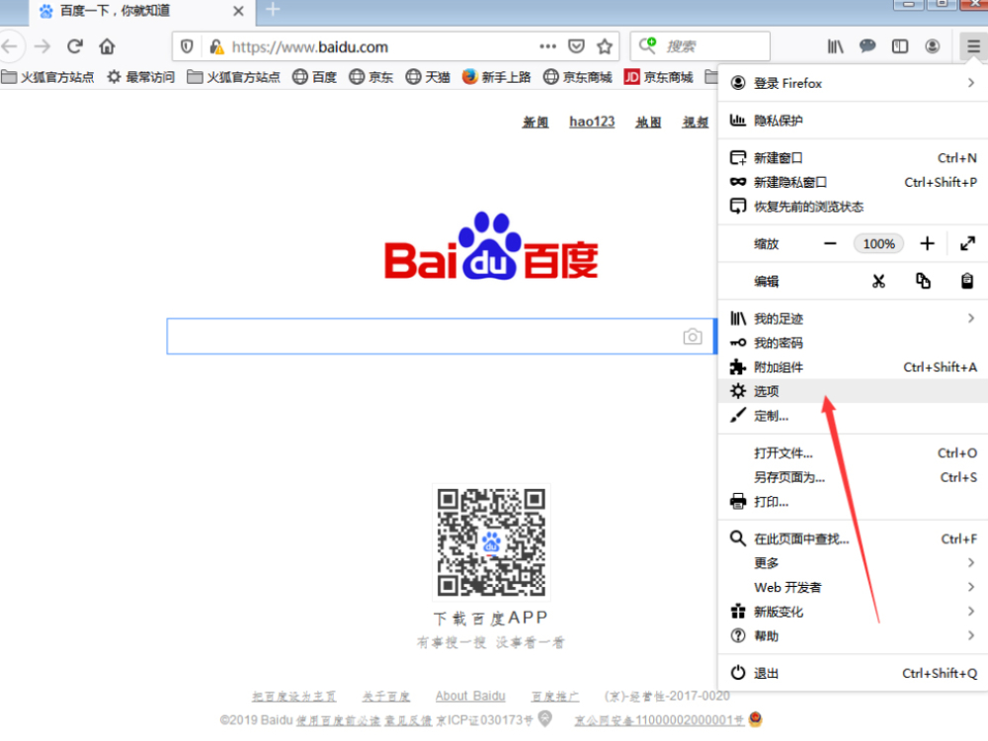The image size is (988, 741).
Task: Cut selection using the scissors icon
Action: click(x=878, y=281)
